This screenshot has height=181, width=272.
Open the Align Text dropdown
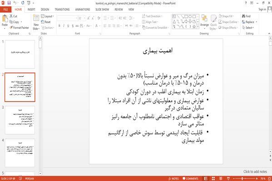point(150,22)
